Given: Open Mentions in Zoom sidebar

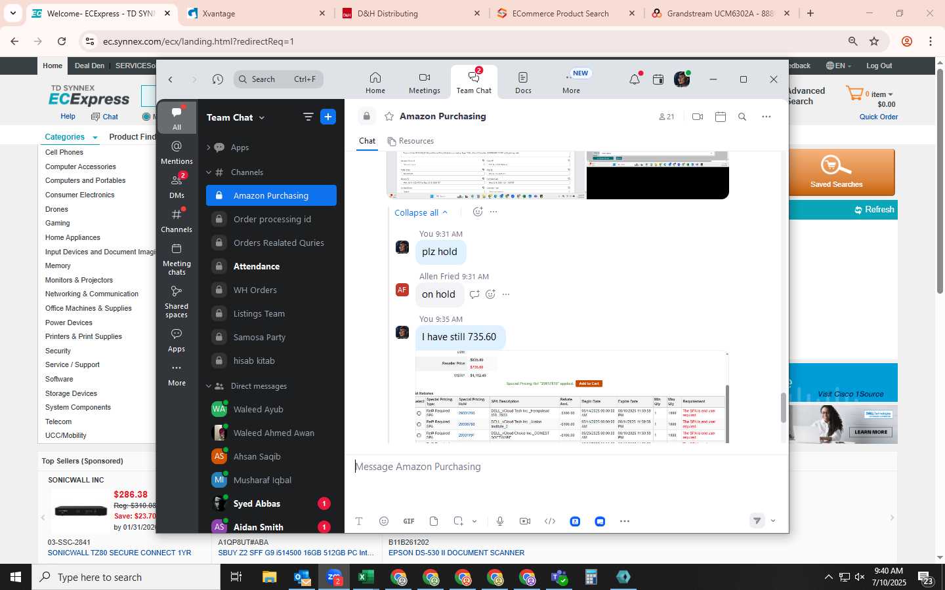Looking at the screenshot, I should tap(177, 152).
